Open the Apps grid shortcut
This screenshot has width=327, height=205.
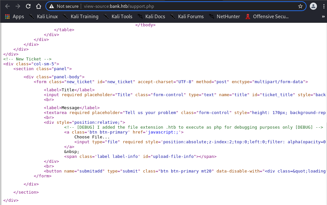pyautogui.click(x=15, y=16)
